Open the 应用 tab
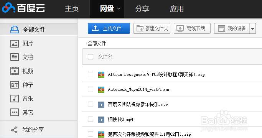Image resolution: width=262 pixels, height=138 pixels. [177, 9]
